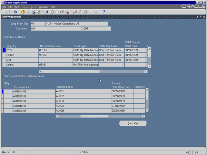
Task: Select the CGRV ship-to row
Action: [x=22, y=55]
